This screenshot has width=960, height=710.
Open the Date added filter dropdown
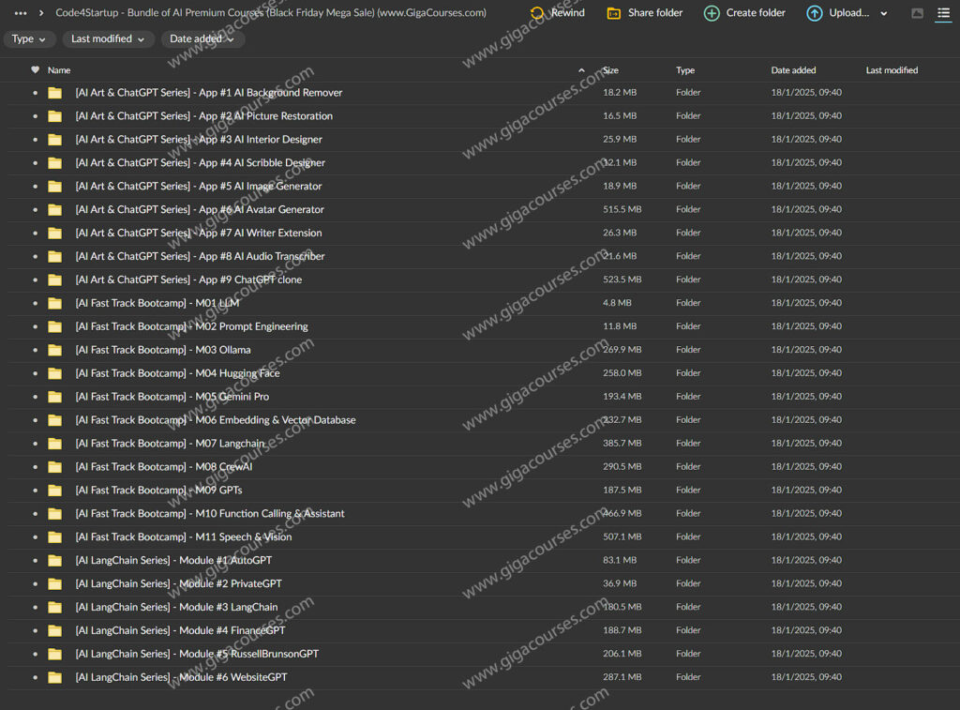point(202,39)
